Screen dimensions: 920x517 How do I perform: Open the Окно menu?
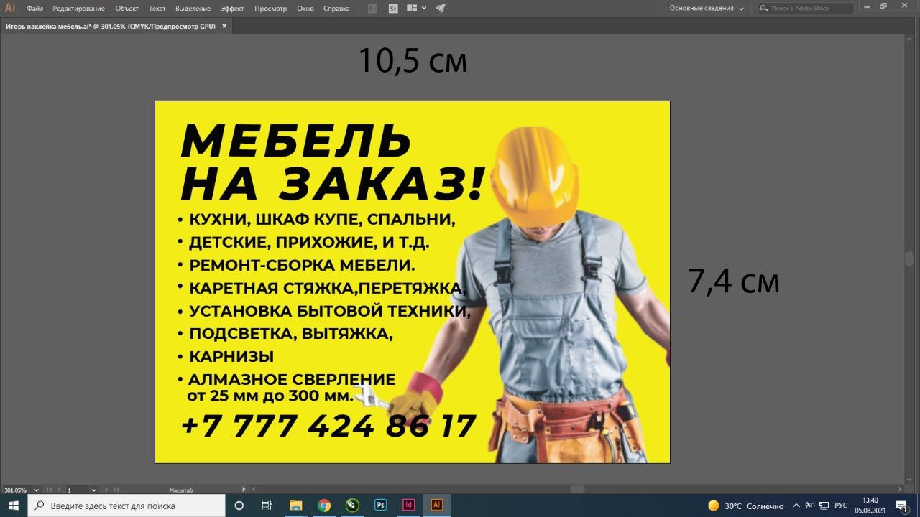pyautogui.click(x=305, y=9)
